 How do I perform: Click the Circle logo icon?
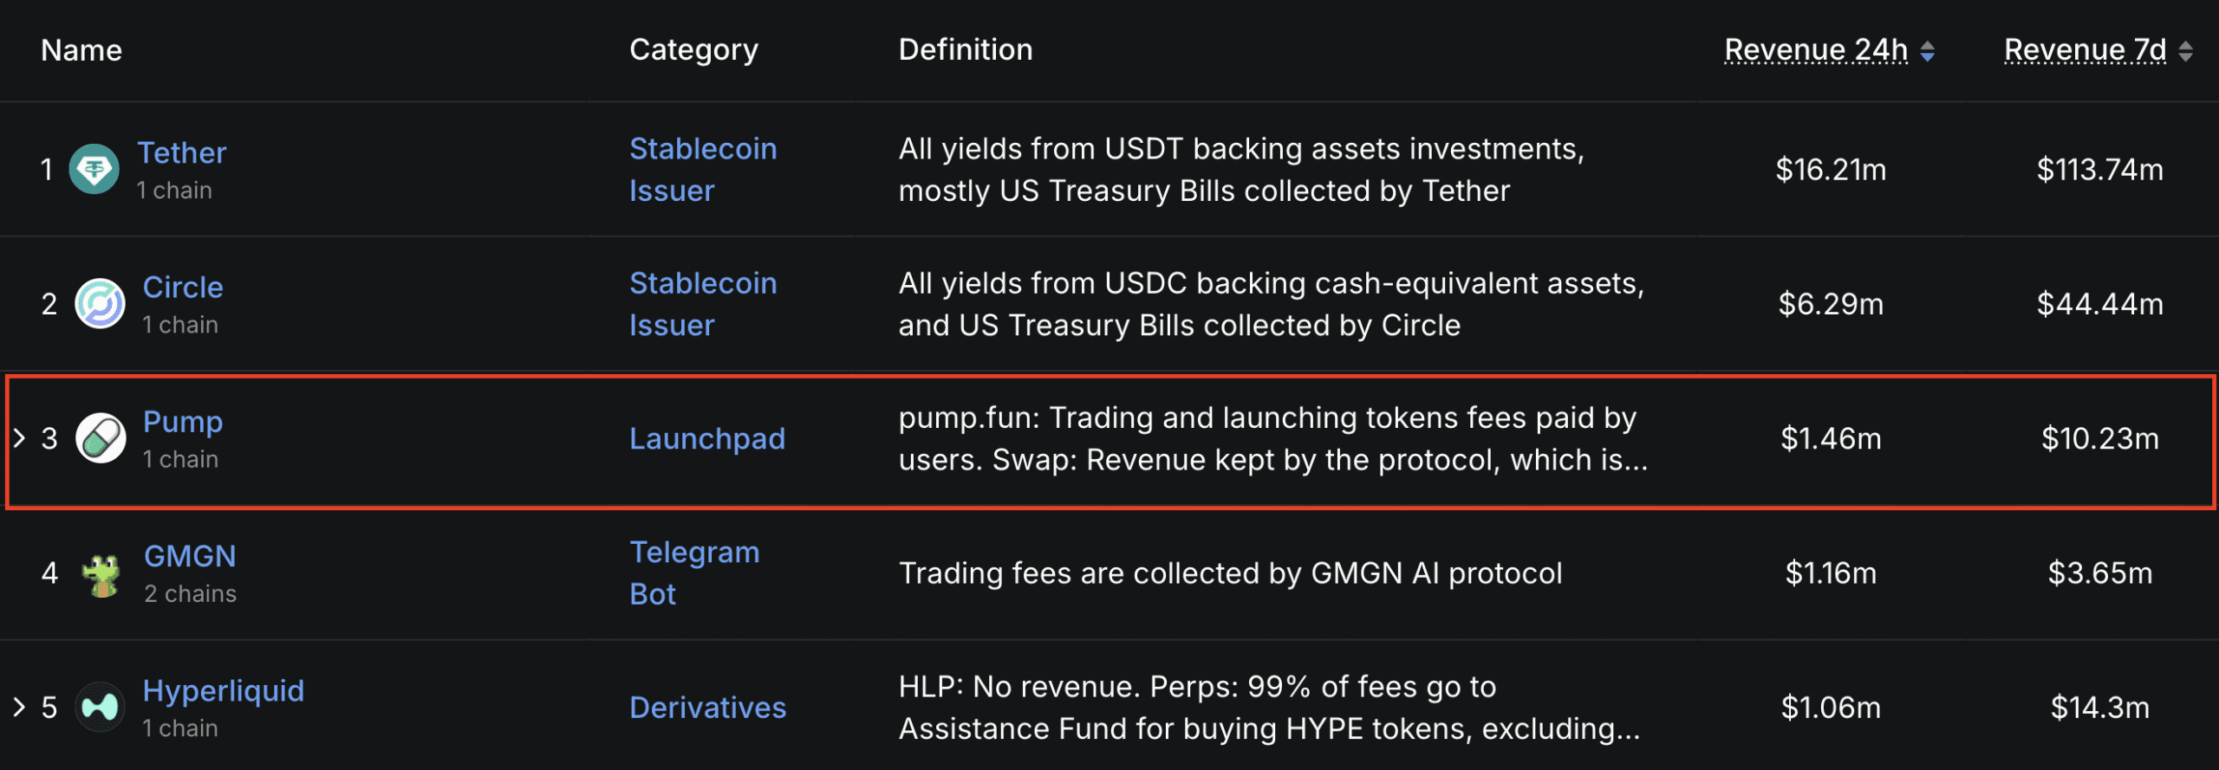click(100, 303)
